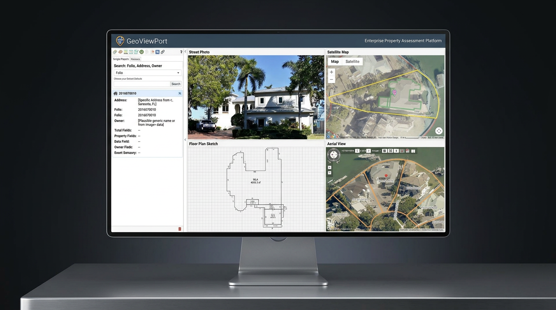Click the red delete icon below the sidebar
Viewport: 556px width, 310px height.
coord(179,228)
